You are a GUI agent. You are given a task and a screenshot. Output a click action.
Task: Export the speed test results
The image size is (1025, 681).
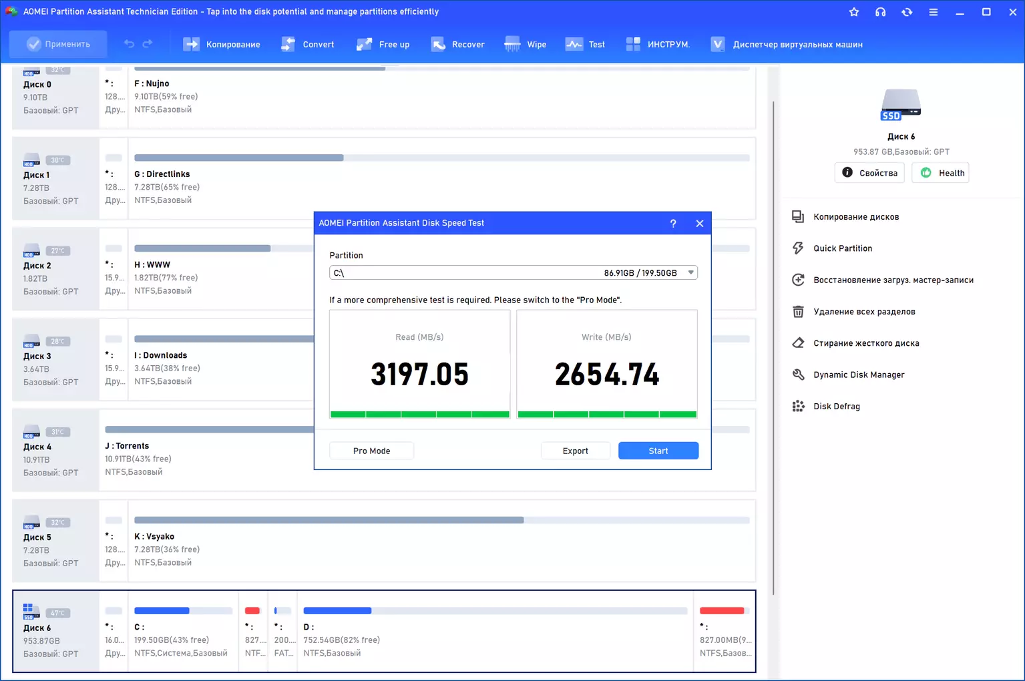[575, 451]
